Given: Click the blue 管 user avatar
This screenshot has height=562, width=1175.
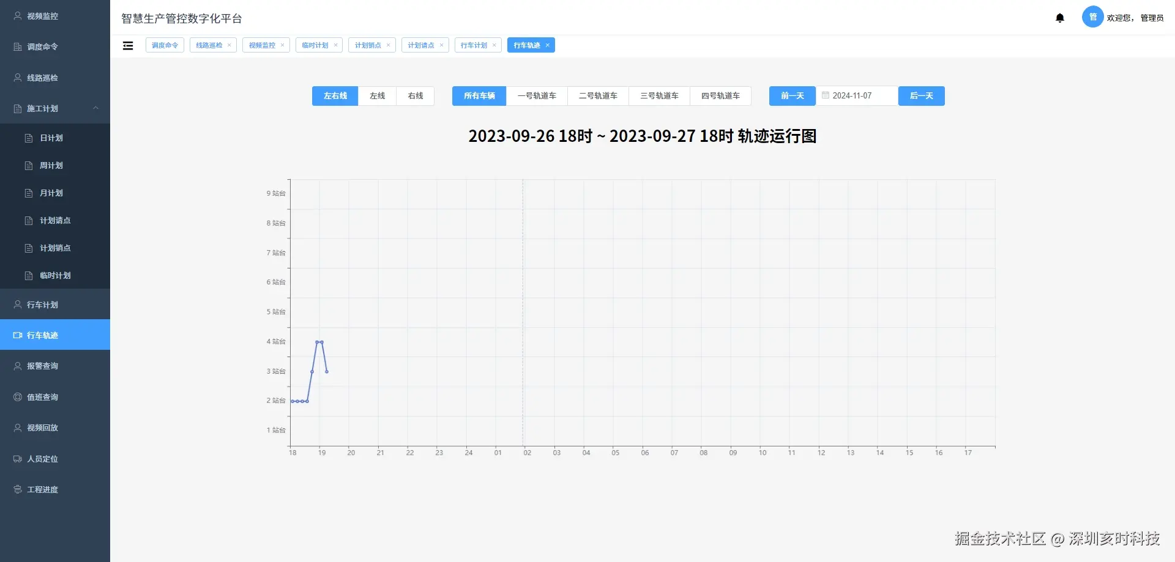Looking at the screenshot, I should 1092,17.
